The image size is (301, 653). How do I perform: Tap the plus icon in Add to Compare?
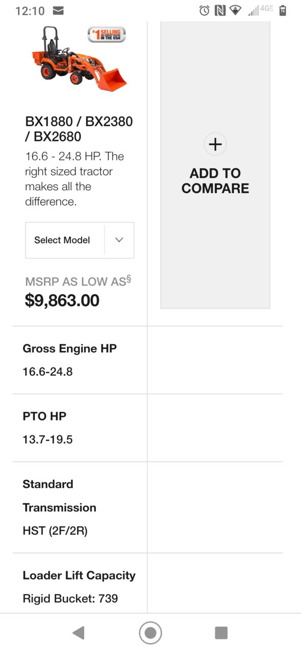215,145
